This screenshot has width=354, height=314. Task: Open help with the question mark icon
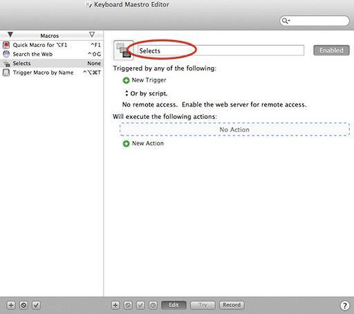tap(344, 306)
